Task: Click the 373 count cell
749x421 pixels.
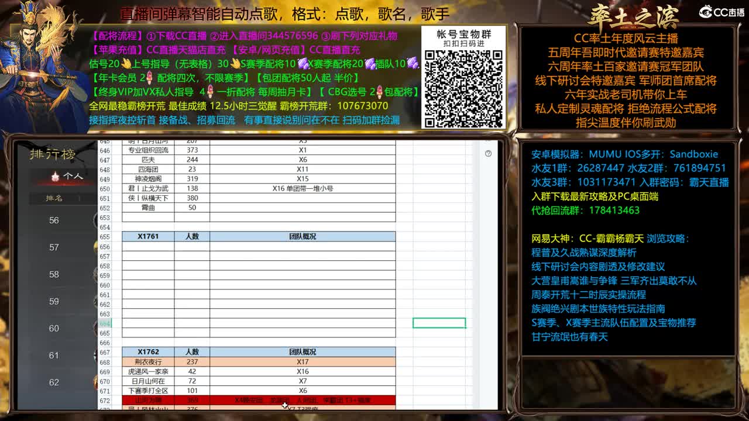Action: pyautogui.click(x=192, y=150)
